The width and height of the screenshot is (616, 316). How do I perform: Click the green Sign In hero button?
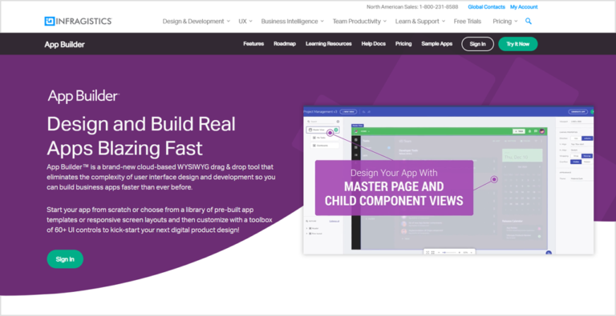(x=65, y=259)
